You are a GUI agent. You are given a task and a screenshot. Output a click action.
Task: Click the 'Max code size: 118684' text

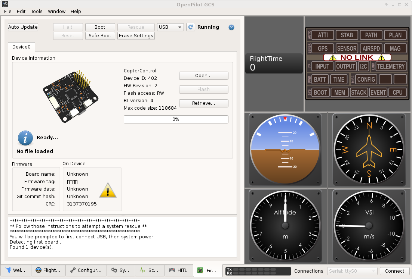pyautogui.click(x=150, y=108)
